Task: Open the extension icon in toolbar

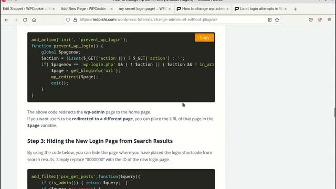Action: 320,20
